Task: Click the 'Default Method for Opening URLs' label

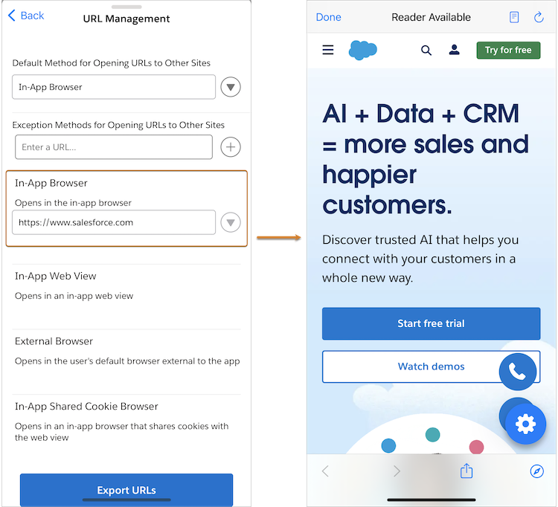Action: pyautogui.click(x=112, y=63)
